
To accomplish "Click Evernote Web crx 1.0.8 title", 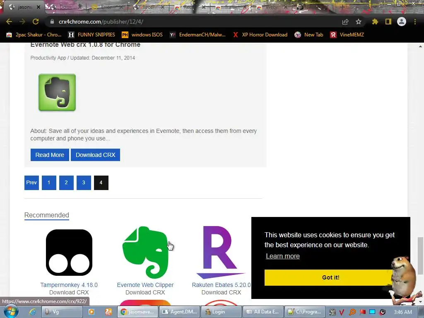I will point(85,45).
